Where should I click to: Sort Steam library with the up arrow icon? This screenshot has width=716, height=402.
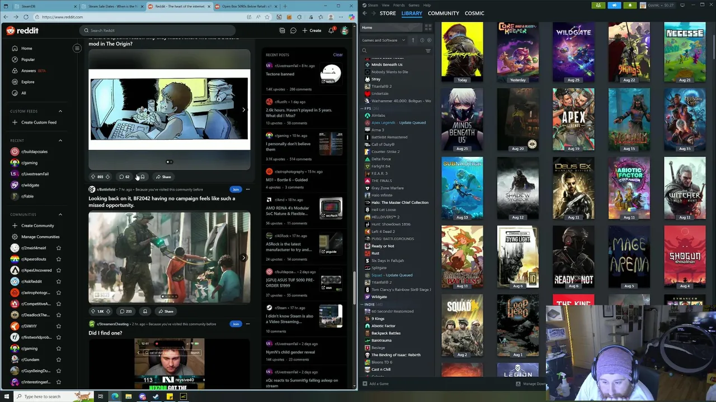click(x=413, y=40)
